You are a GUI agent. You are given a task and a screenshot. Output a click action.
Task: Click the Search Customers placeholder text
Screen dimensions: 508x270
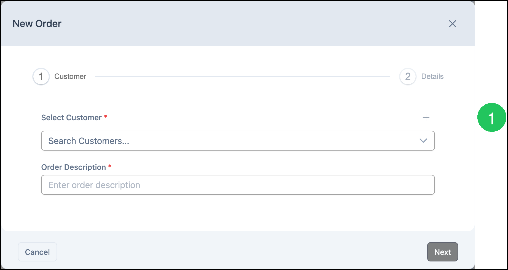89,141
